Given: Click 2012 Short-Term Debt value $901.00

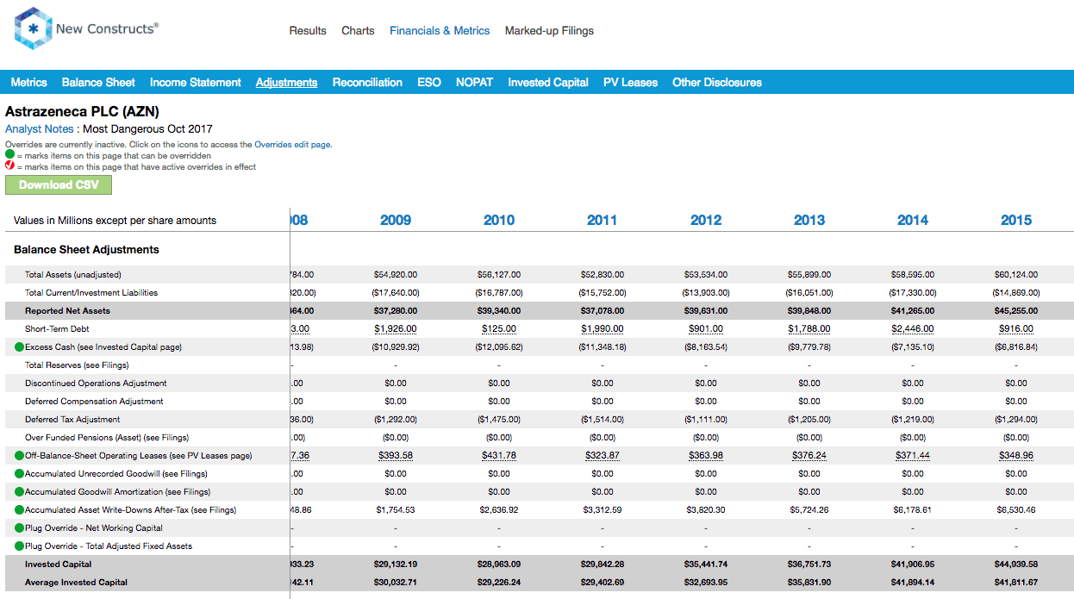Looking at the screenshot, I should pos(706,329).
